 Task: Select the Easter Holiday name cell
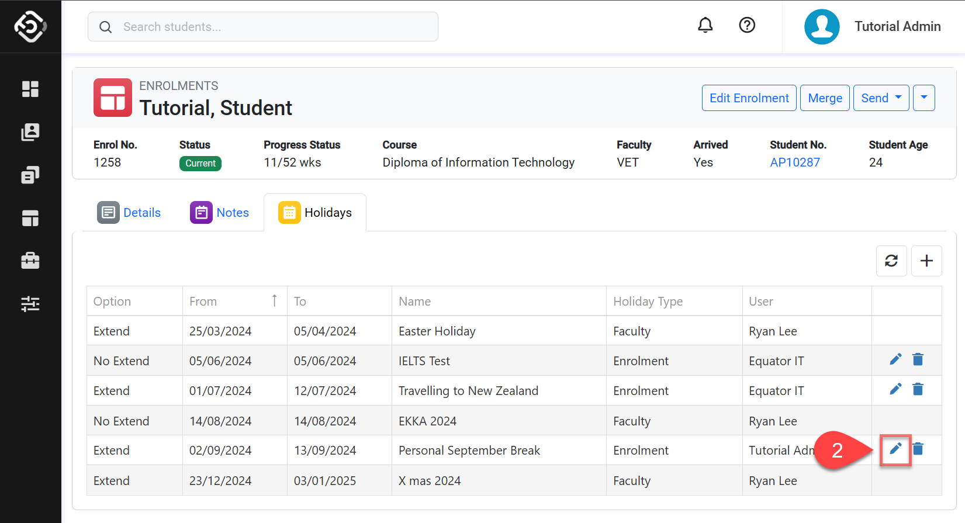(x=499, y=331)
